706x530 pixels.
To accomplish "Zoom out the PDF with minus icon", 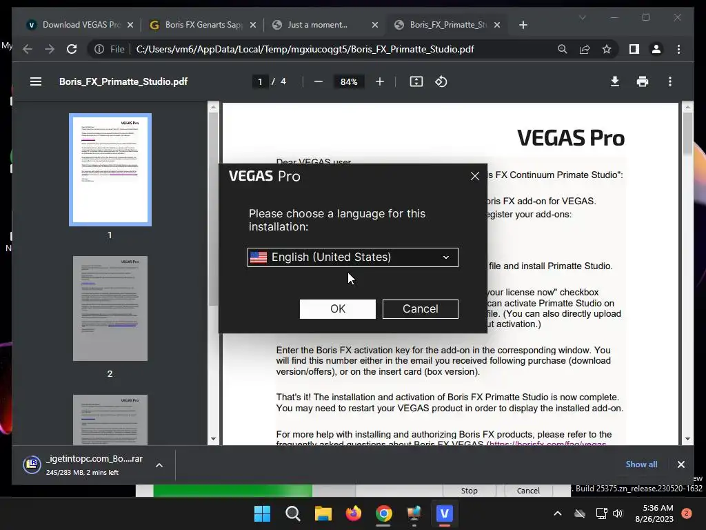I will click(319, 81).
